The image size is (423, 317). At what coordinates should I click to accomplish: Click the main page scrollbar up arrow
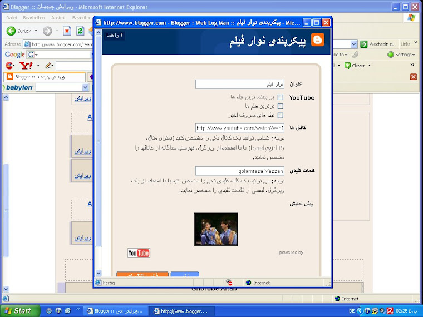[x=6, y=97]
